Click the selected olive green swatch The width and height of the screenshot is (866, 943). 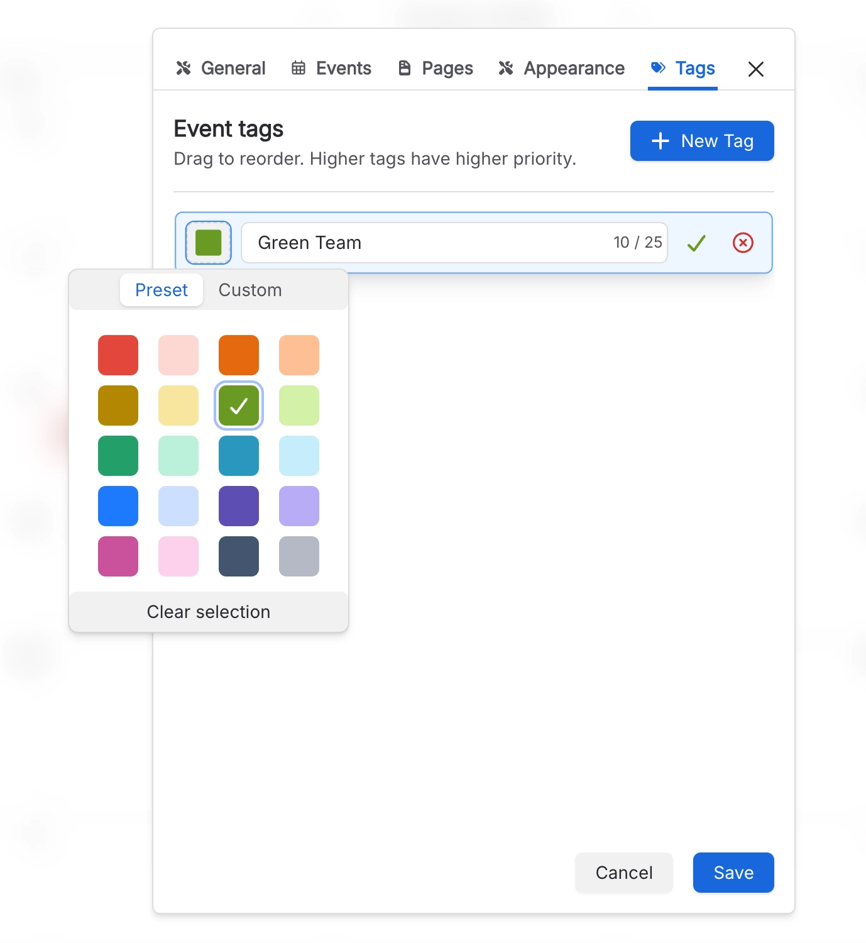239,405
